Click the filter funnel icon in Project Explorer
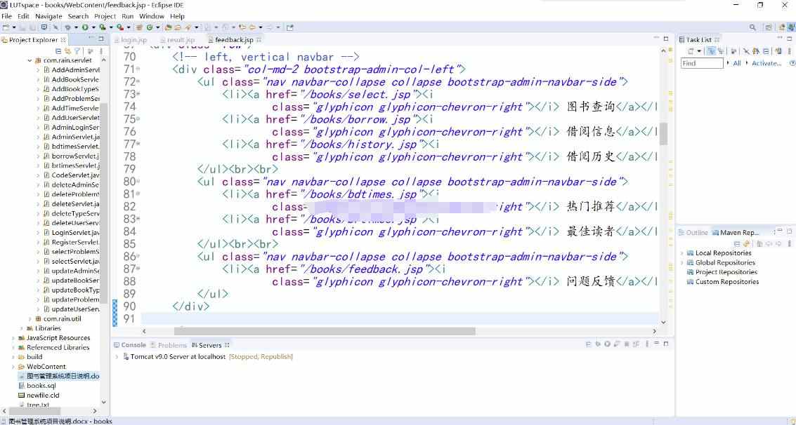Viewport: 796px width, 425px height. tap(77, 51)
